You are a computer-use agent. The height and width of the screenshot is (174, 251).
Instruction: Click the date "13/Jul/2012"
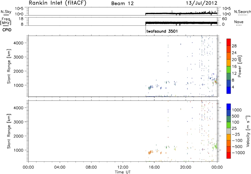(x=202, y=3)
